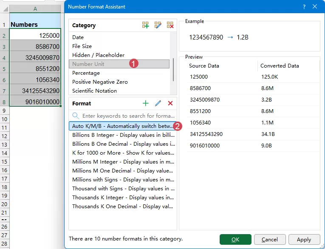
Task: Click the add category icon
Action: coord(145,25)
